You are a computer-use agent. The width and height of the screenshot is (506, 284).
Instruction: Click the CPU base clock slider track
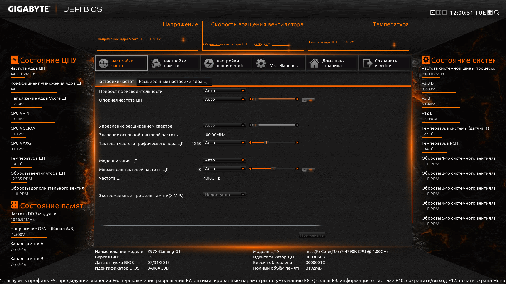tap(274, 99)
